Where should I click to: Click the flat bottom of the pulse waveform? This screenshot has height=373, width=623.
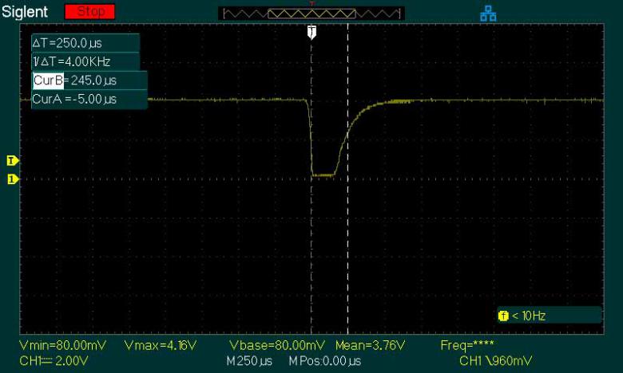pos(323,175)
